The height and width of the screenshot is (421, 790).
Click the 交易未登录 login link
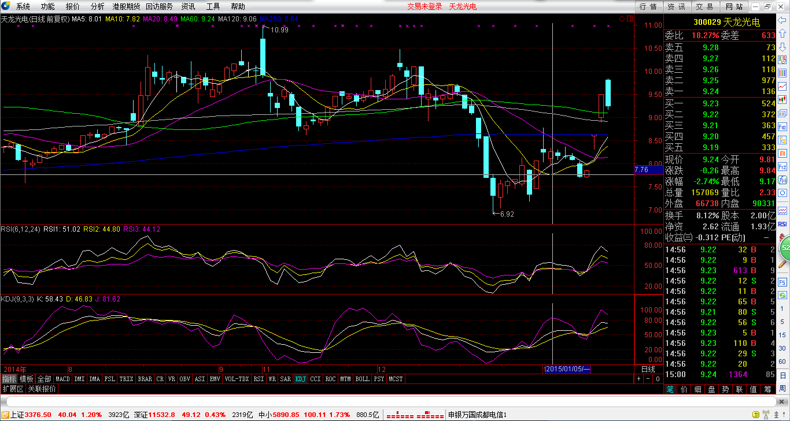pos(424,6)
